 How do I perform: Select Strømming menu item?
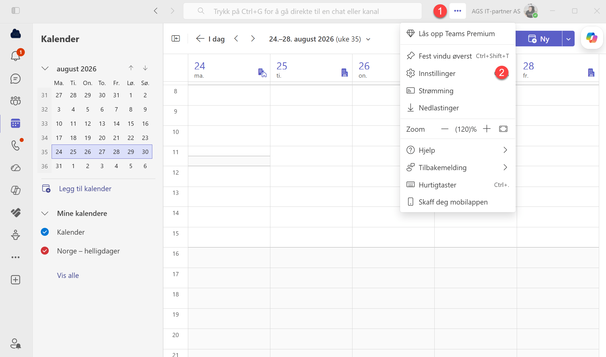[458, 91]
